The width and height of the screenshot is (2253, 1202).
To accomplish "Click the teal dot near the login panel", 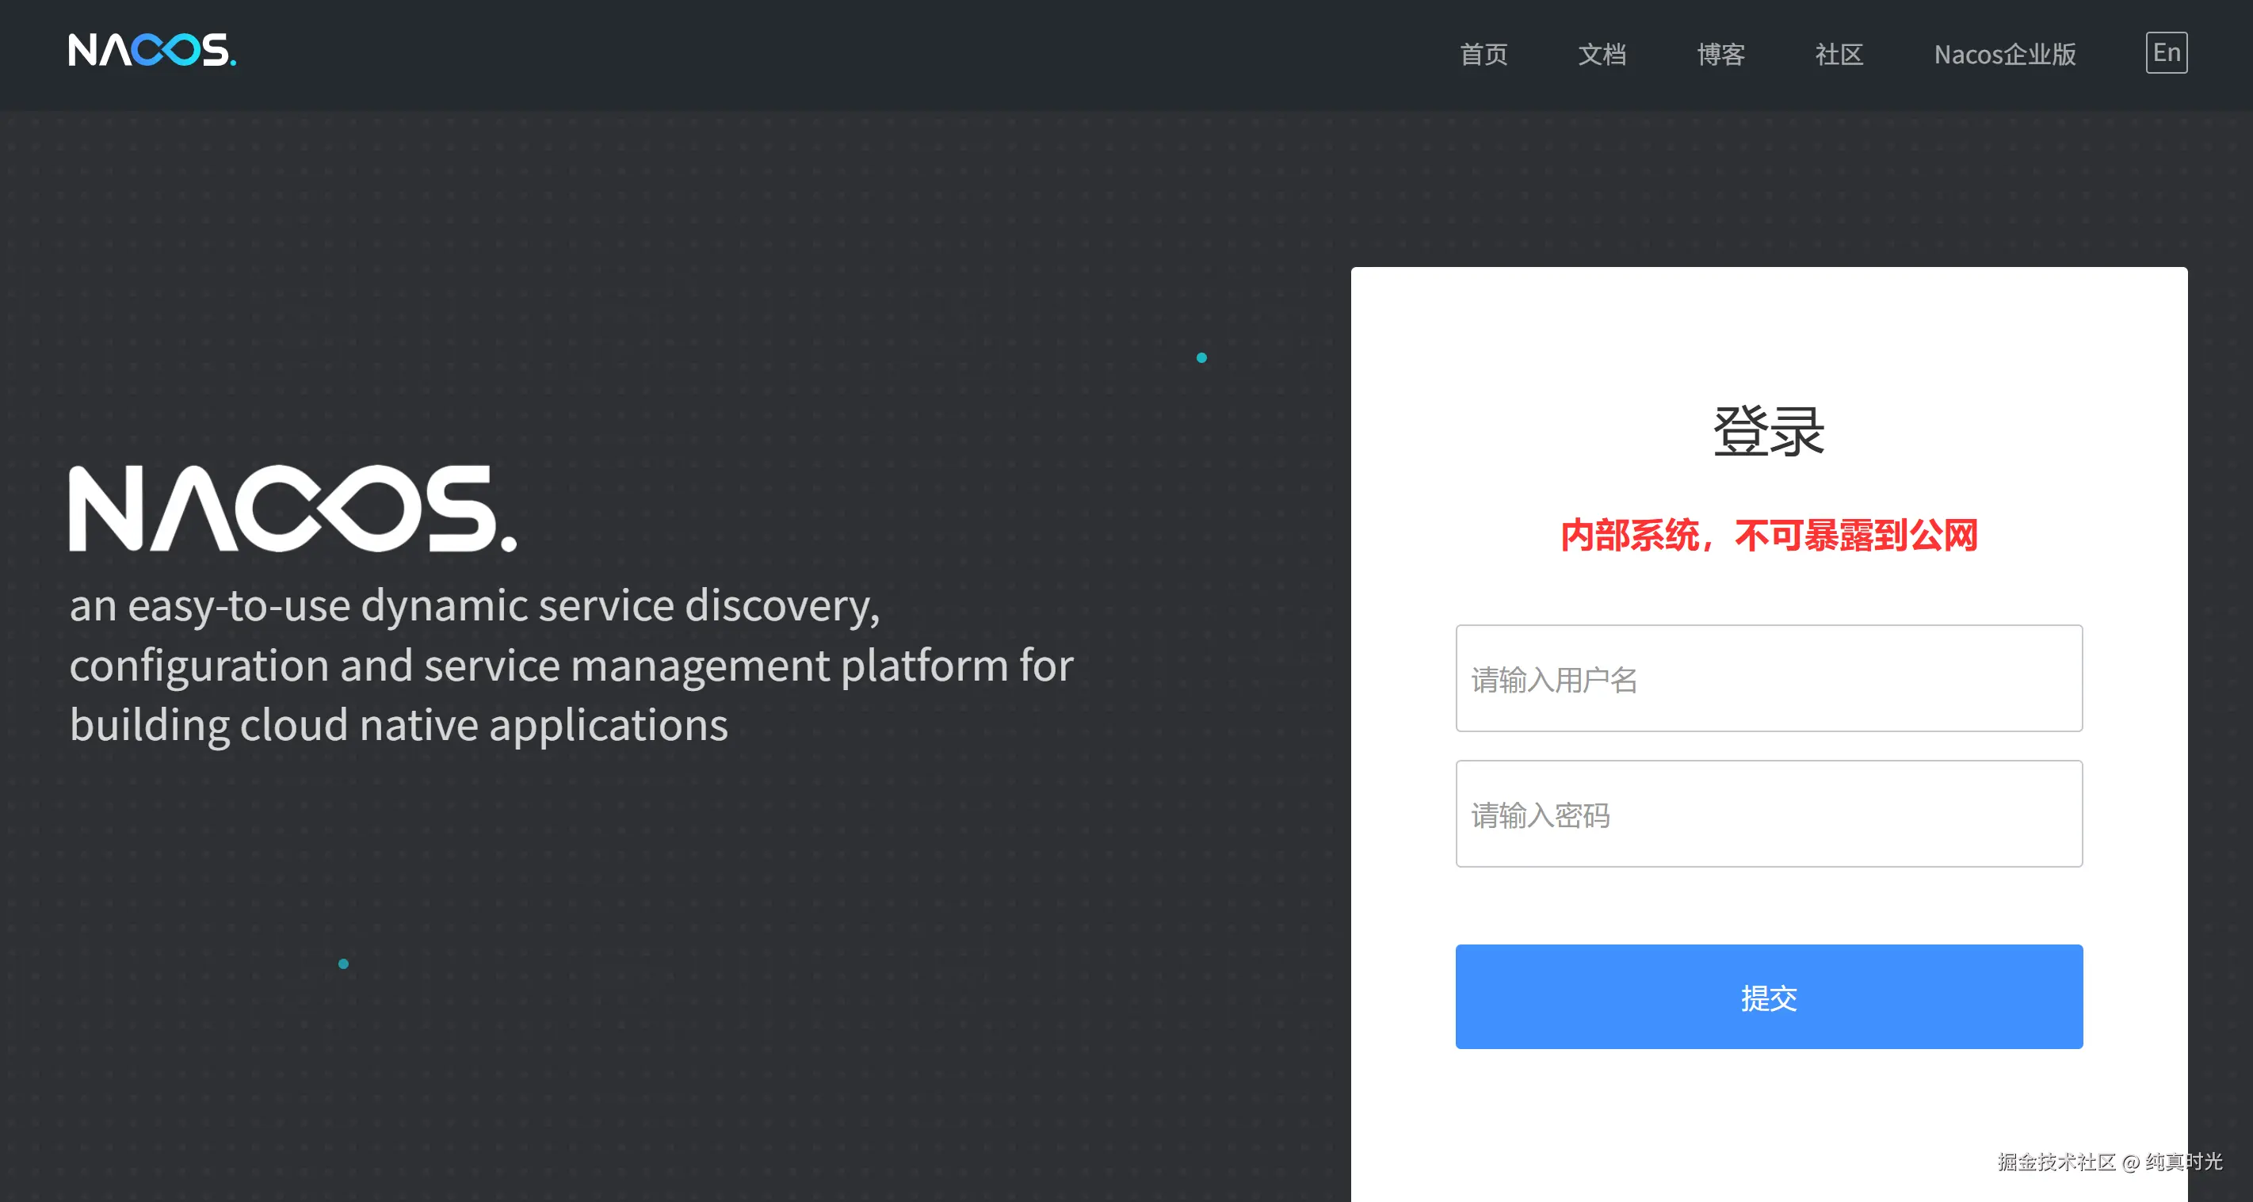I will pos(1201,357).
